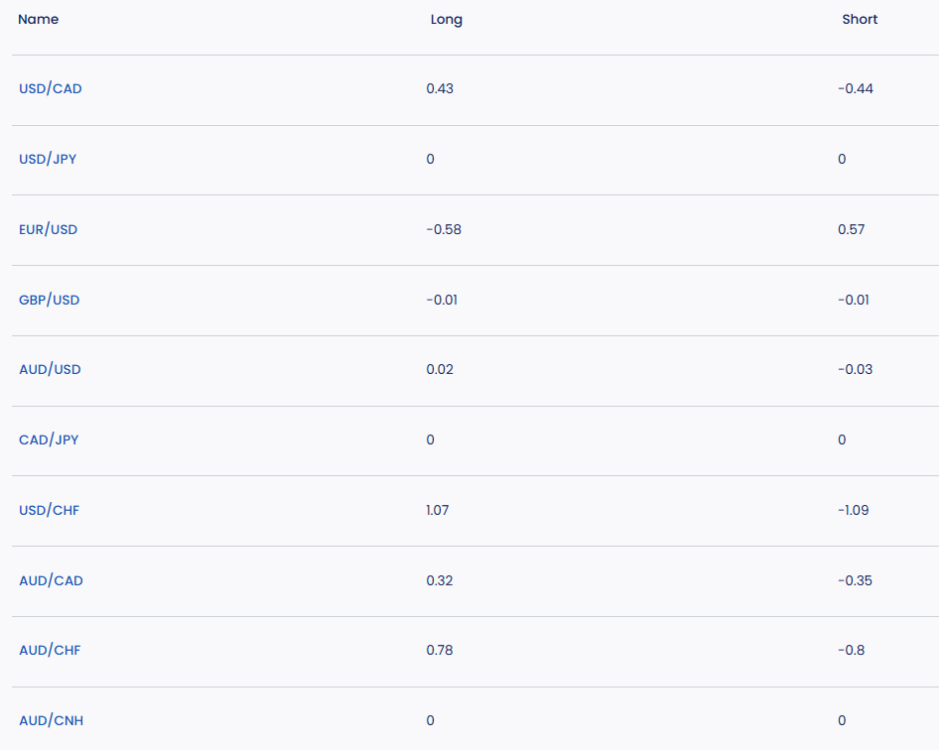Open the USD/CAD currency pair link
The image size is (939, 750).
tap(51, 89)
